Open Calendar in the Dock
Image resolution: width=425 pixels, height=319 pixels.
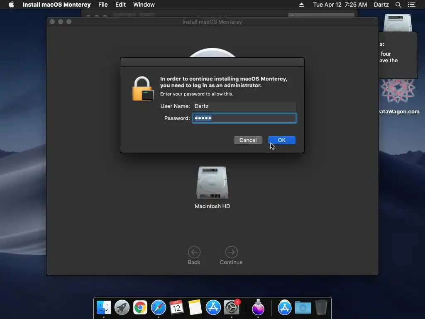click(x=176, y=308)
